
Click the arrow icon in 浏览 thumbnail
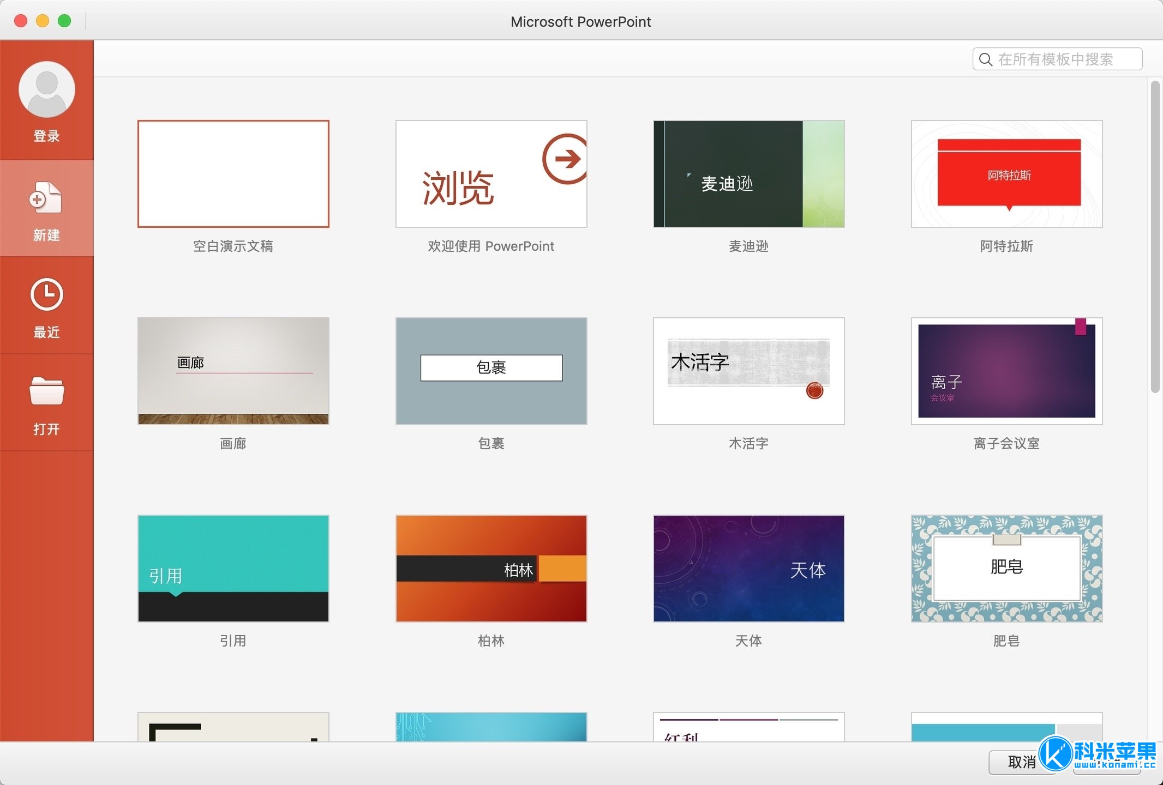tap(565, 159)
